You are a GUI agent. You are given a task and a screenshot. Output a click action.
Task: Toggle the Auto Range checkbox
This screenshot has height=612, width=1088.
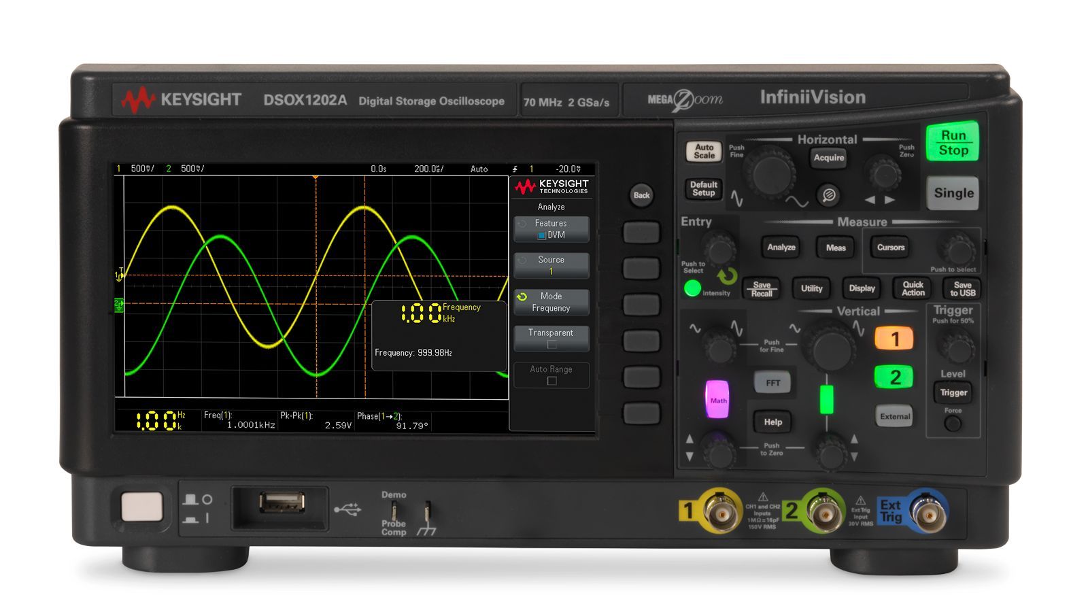tap(551, 375)
